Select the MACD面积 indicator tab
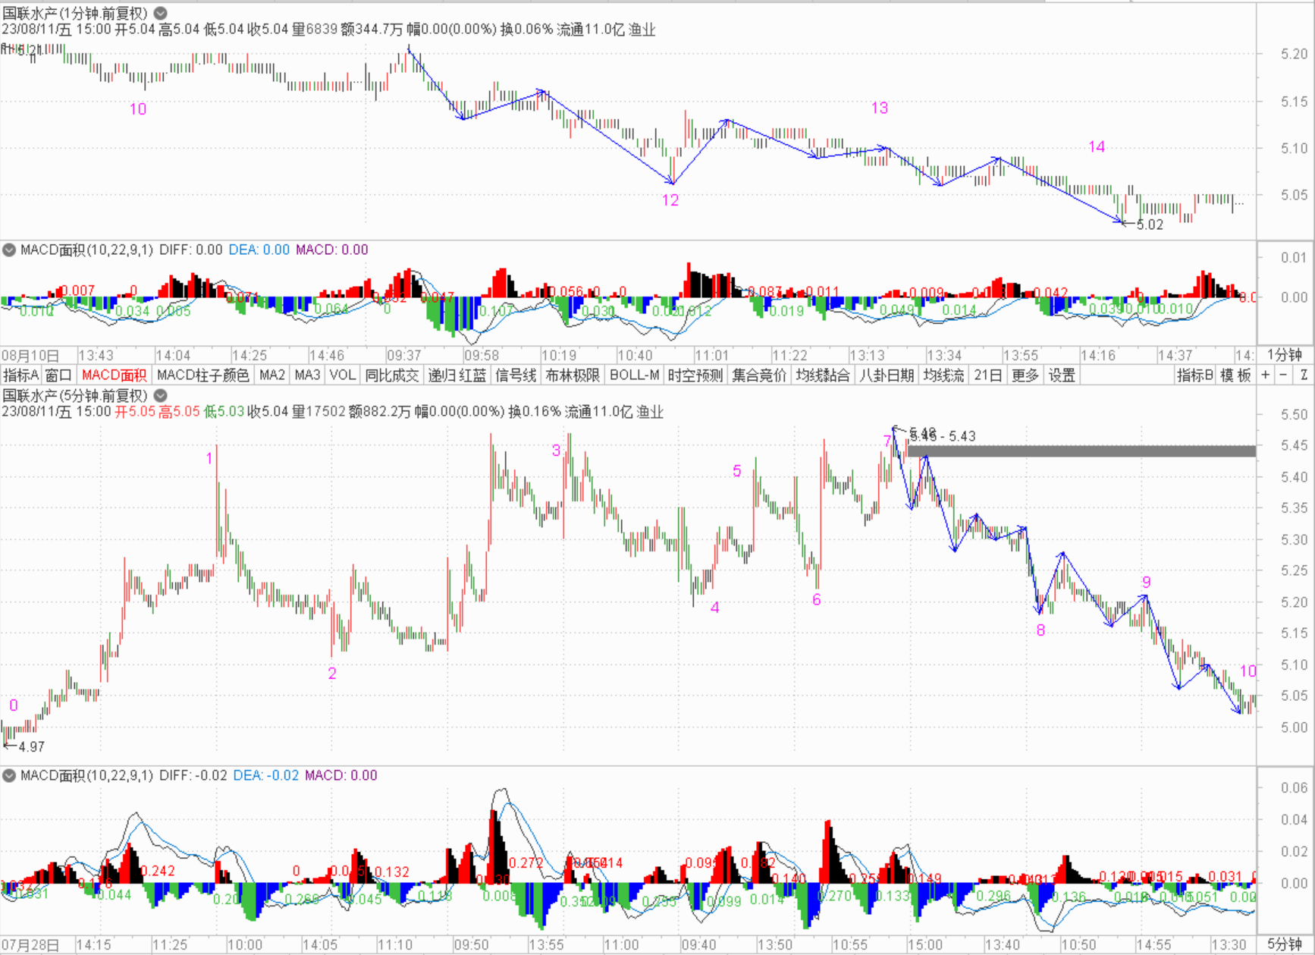The height and width of the screenshot is (955, 1315). pyautogui.click(x=114, y=375)
